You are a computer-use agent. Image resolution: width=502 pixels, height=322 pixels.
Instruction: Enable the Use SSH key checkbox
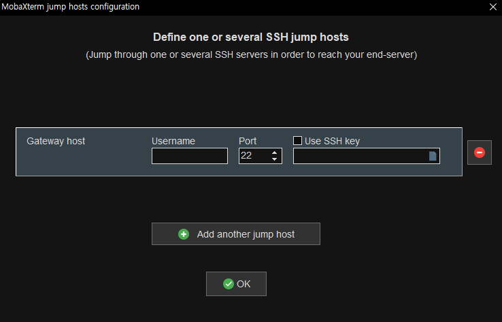point(297,141)
